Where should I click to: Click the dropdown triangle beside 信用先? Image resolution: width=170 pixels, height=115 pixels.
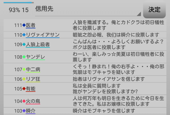point(139,14)
